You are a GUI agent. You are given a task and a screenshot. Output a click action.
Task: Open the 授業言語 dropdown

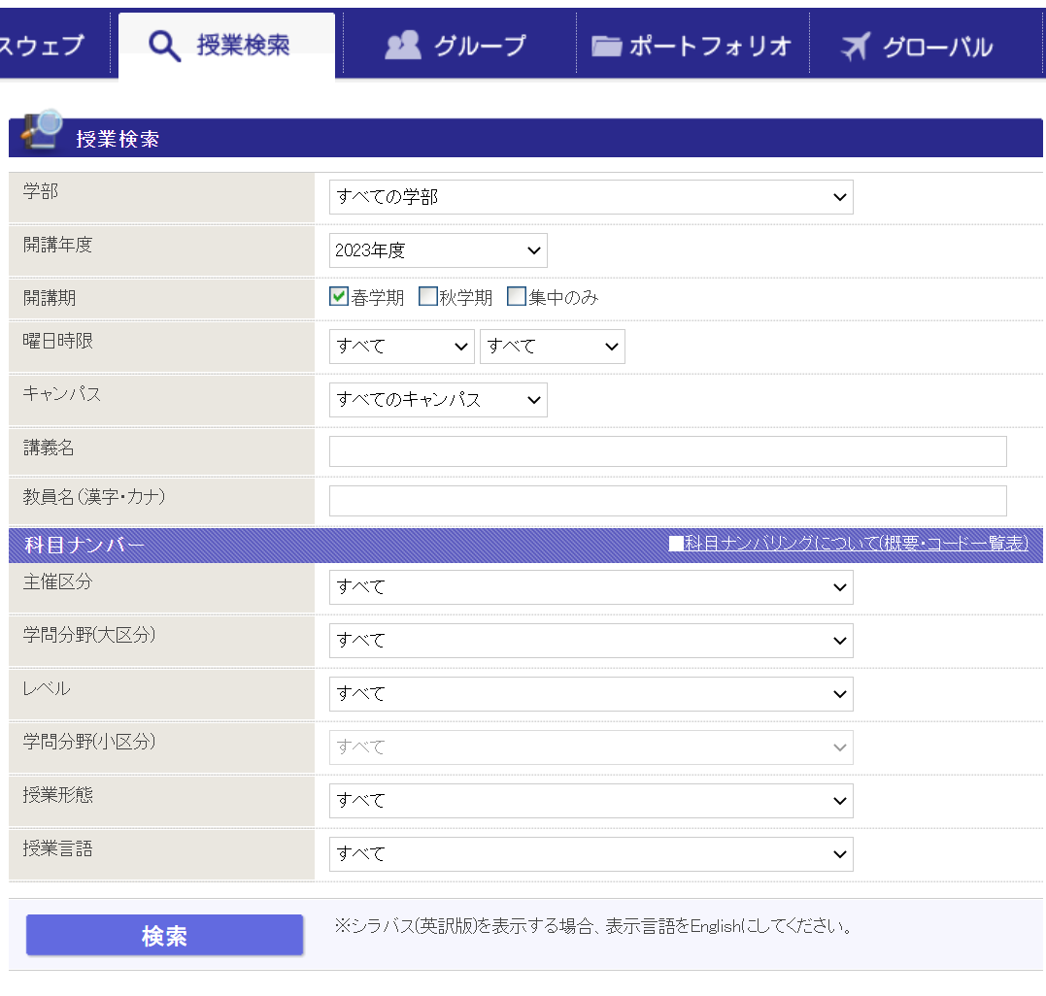point(590,854)
